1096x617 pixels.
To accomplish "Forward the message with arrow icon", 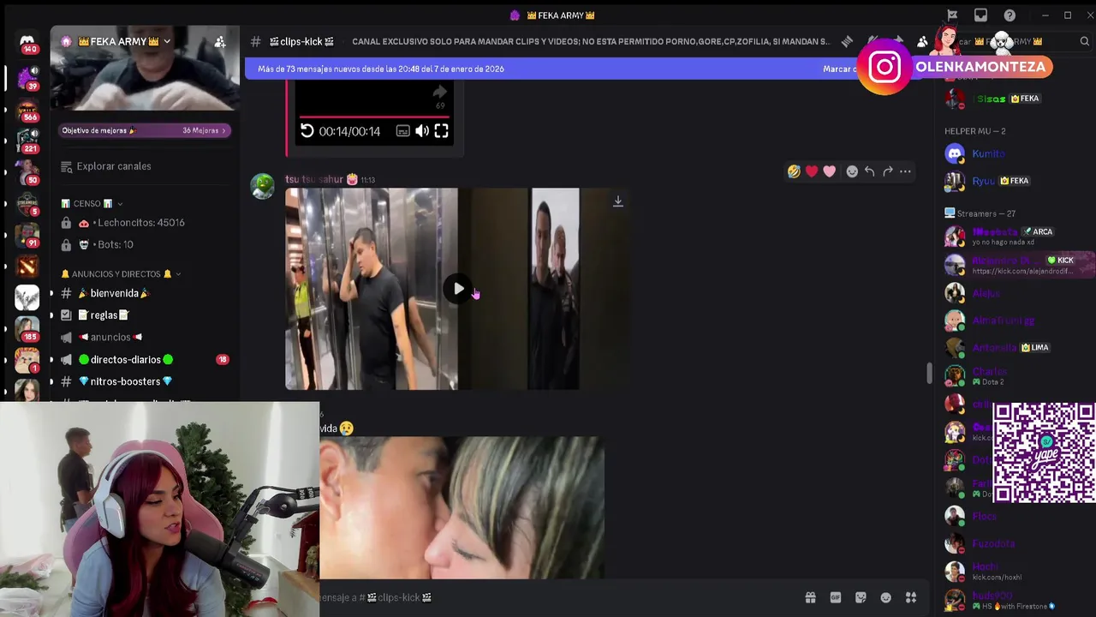I will 887,171.
